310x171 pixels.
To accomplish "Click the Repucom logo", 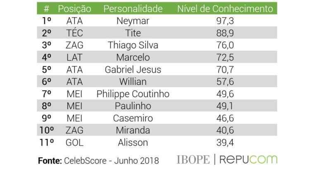I will (248, 159).
